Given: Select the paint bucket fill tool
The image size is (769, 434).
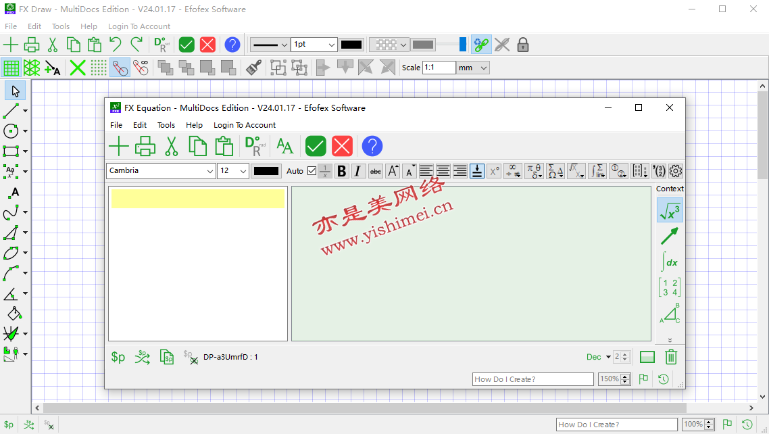Looking at the screenshot, I should tap(14, 314).
